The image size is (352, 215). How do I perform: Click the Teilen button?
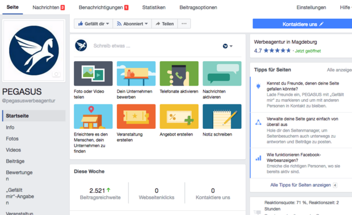pyautogui.click(x=165, y=24)
